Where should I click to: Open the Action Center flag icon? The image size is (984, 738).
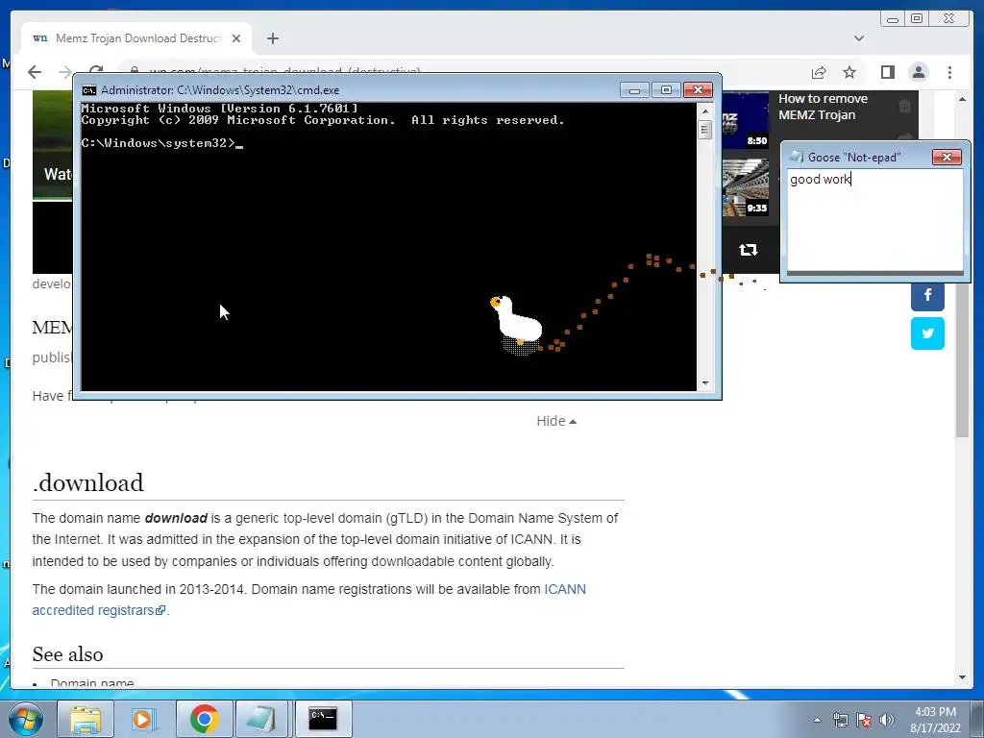[864, 721]
